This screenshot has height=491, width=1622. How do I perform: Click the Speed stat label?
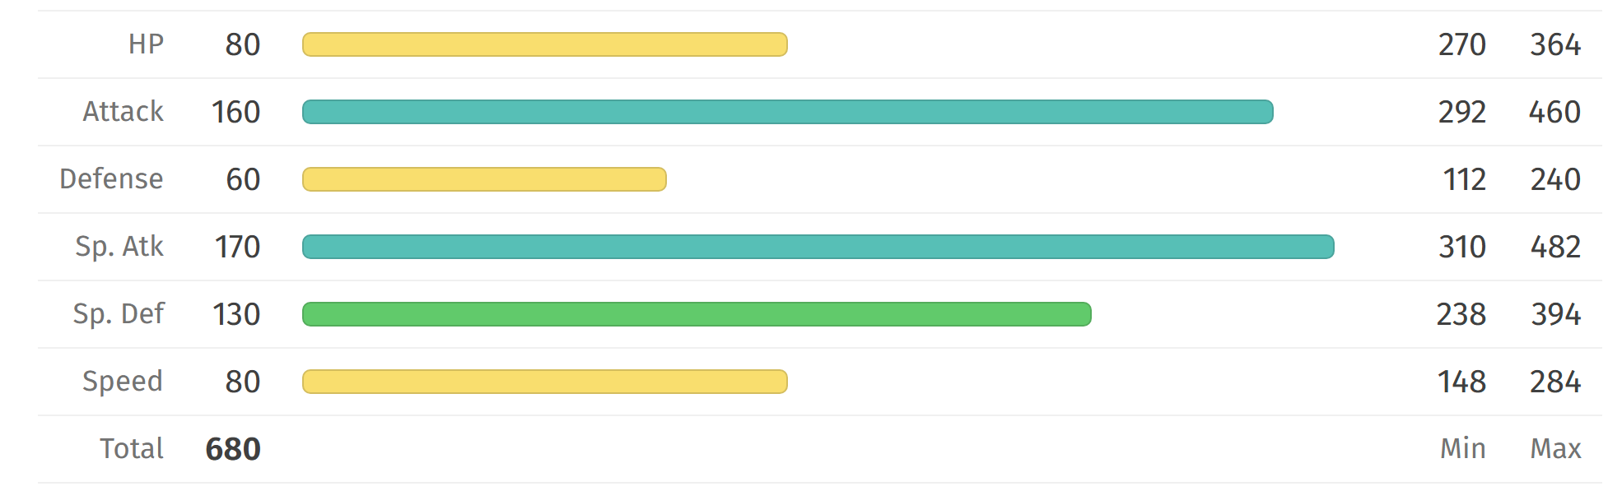click(x=123, y=382)
